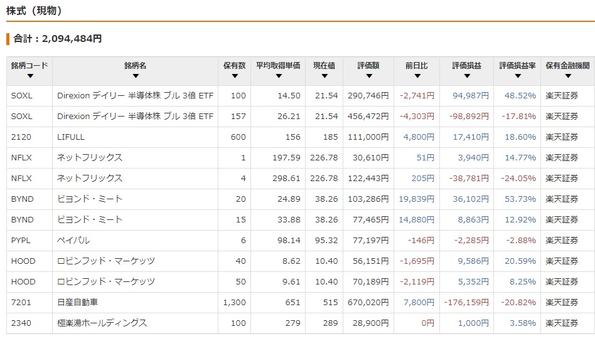Click BYND code in the 15-share row
Viewport: 595px width, 339px height.
click(x=23, y=220)
